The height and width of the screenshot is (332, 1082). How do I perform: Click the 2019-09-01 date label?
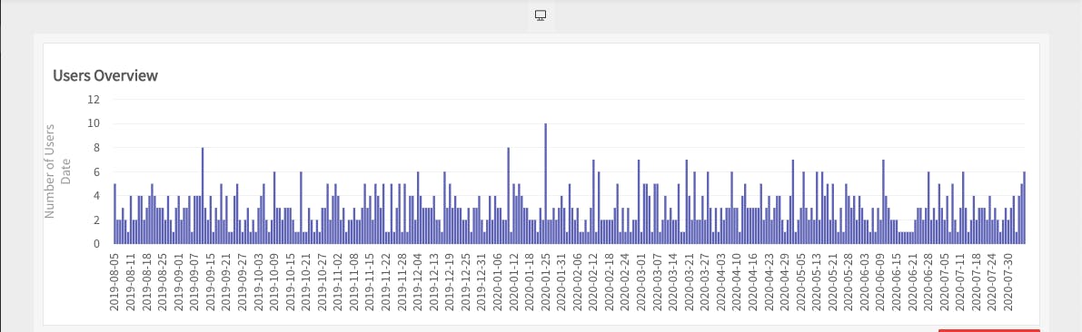[179, 282]
